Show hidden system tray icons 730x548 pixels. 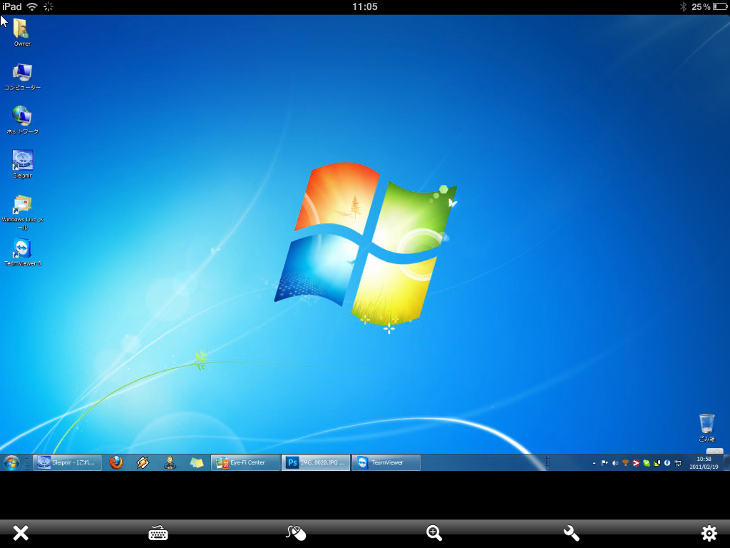point(594,463)
